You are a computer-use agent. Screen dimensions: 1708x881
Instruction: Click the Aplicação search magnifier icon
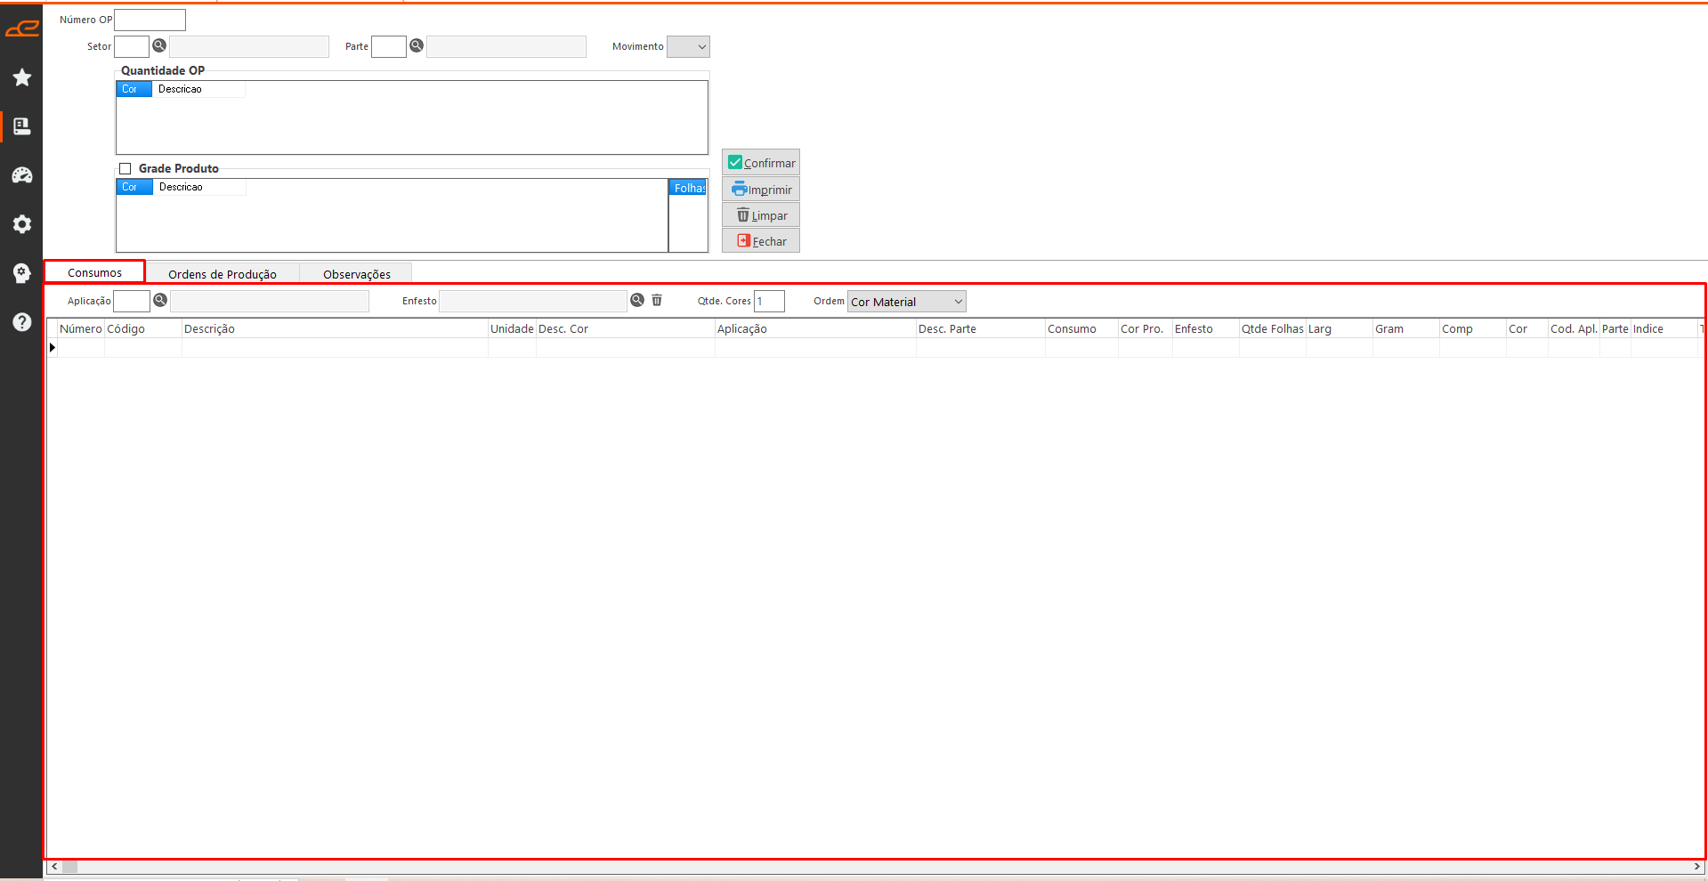[x=160, y=301]
